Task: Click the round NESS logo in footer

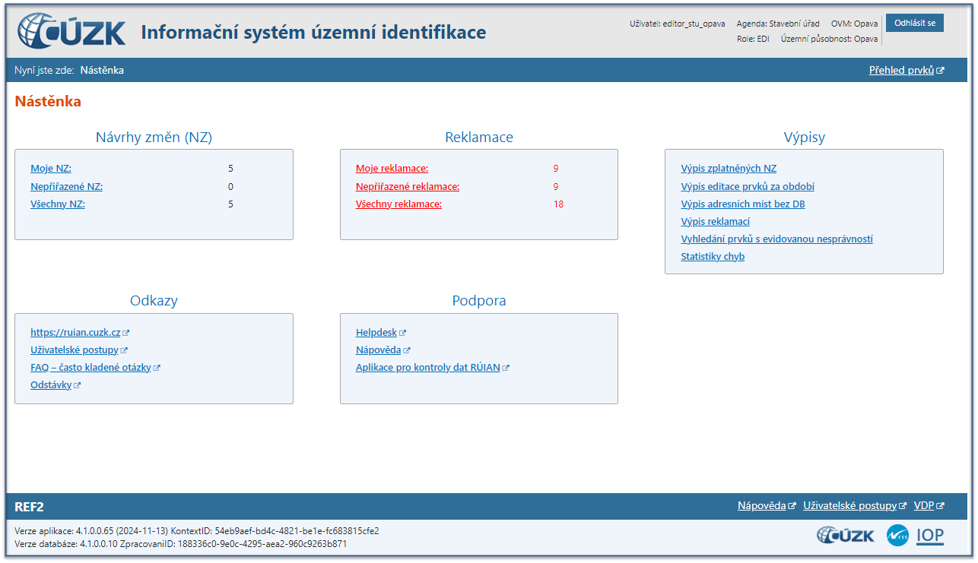Action: (897, 535)
